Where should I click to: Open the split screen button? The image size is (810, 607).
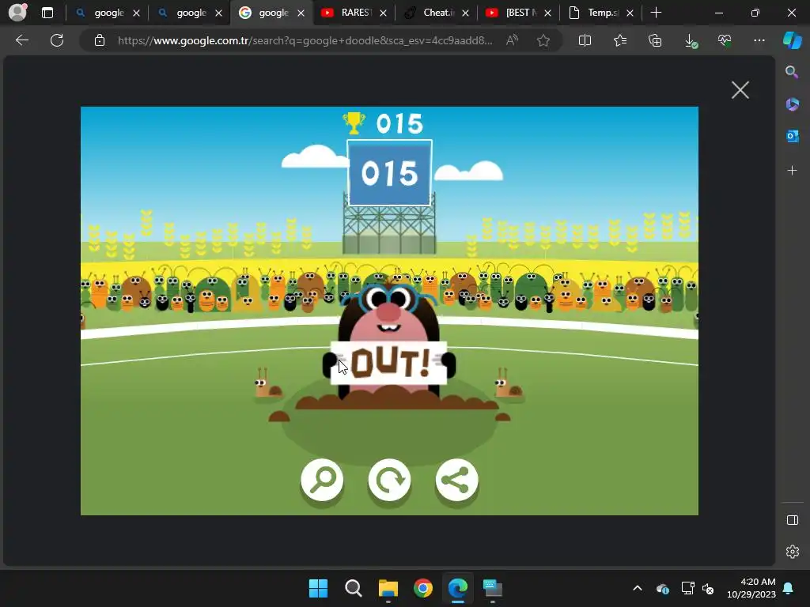pos(585,40)
